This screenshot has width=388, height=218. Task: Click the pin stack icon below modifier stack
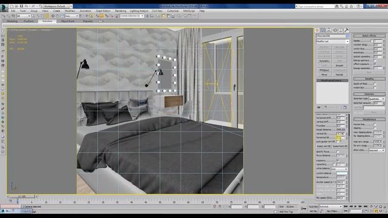319,107
